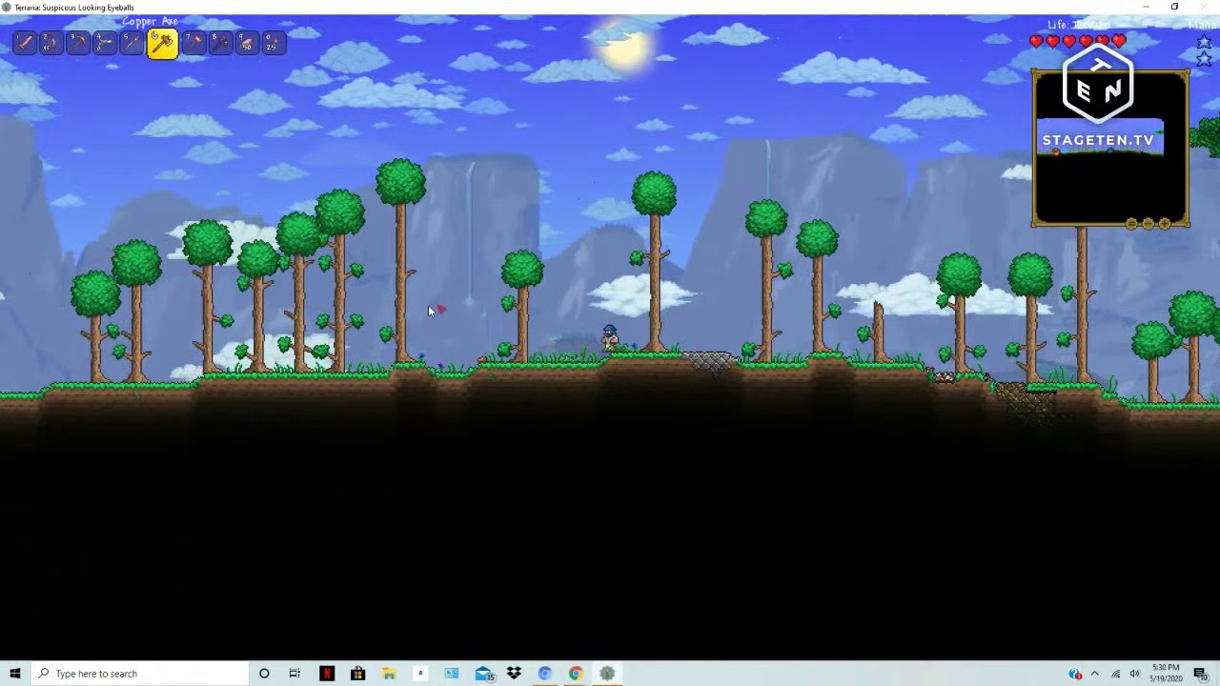This screenshot has width=1220, height=686.
Task: Open Dropbox from the taskbar
Action: [514, 674]
